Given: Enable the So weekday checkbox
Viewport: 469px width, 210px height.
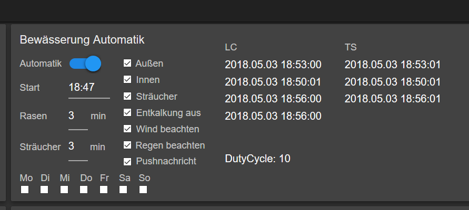Looking at the screenshot, I should [x=143, y=190].
